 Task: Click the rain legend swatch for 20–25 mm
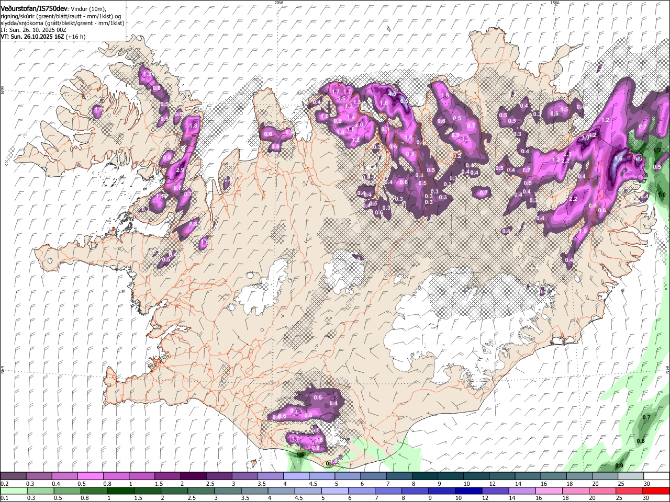point(603,490)
